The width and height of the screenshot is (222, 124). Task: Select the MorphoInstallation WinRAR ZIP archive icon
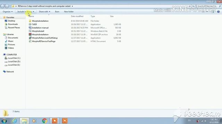tap(30, 34)
